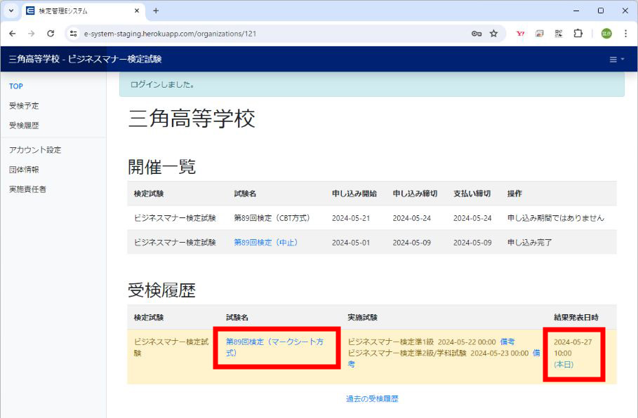The height and width of the screenshot is (418, 638).
Task: Click the 受検履歴 section heading
Action: 161,290
